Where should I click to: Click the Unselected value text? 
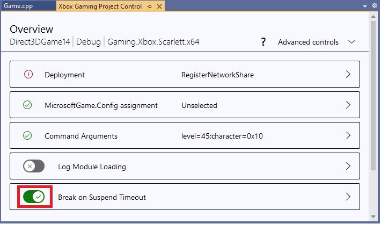point(199,105)
